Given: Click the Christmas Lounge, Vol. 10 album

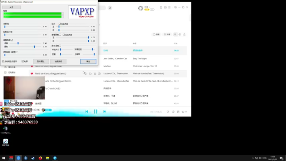Looking at the screenshot, I should [145, 66].
